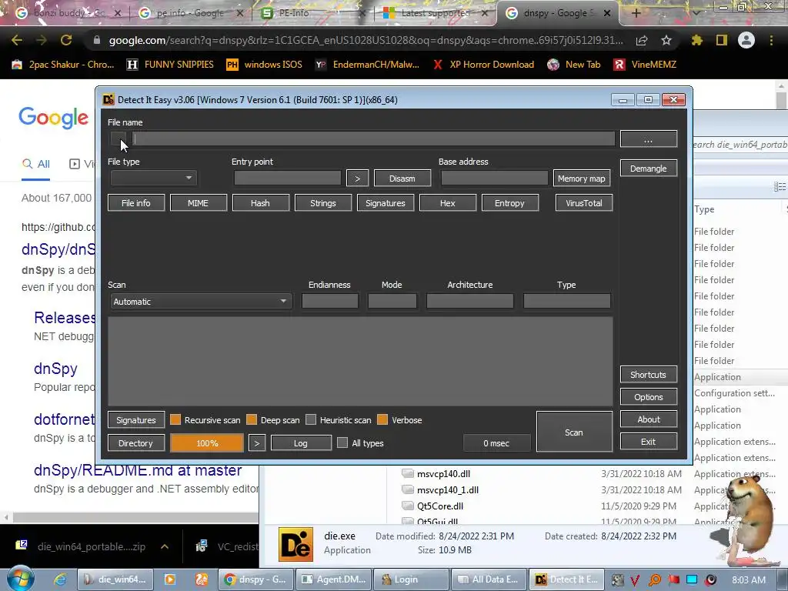Switch to the 'Latest supported' tab
The height and width of the screenshot is (591, 788).
point(436,14)
